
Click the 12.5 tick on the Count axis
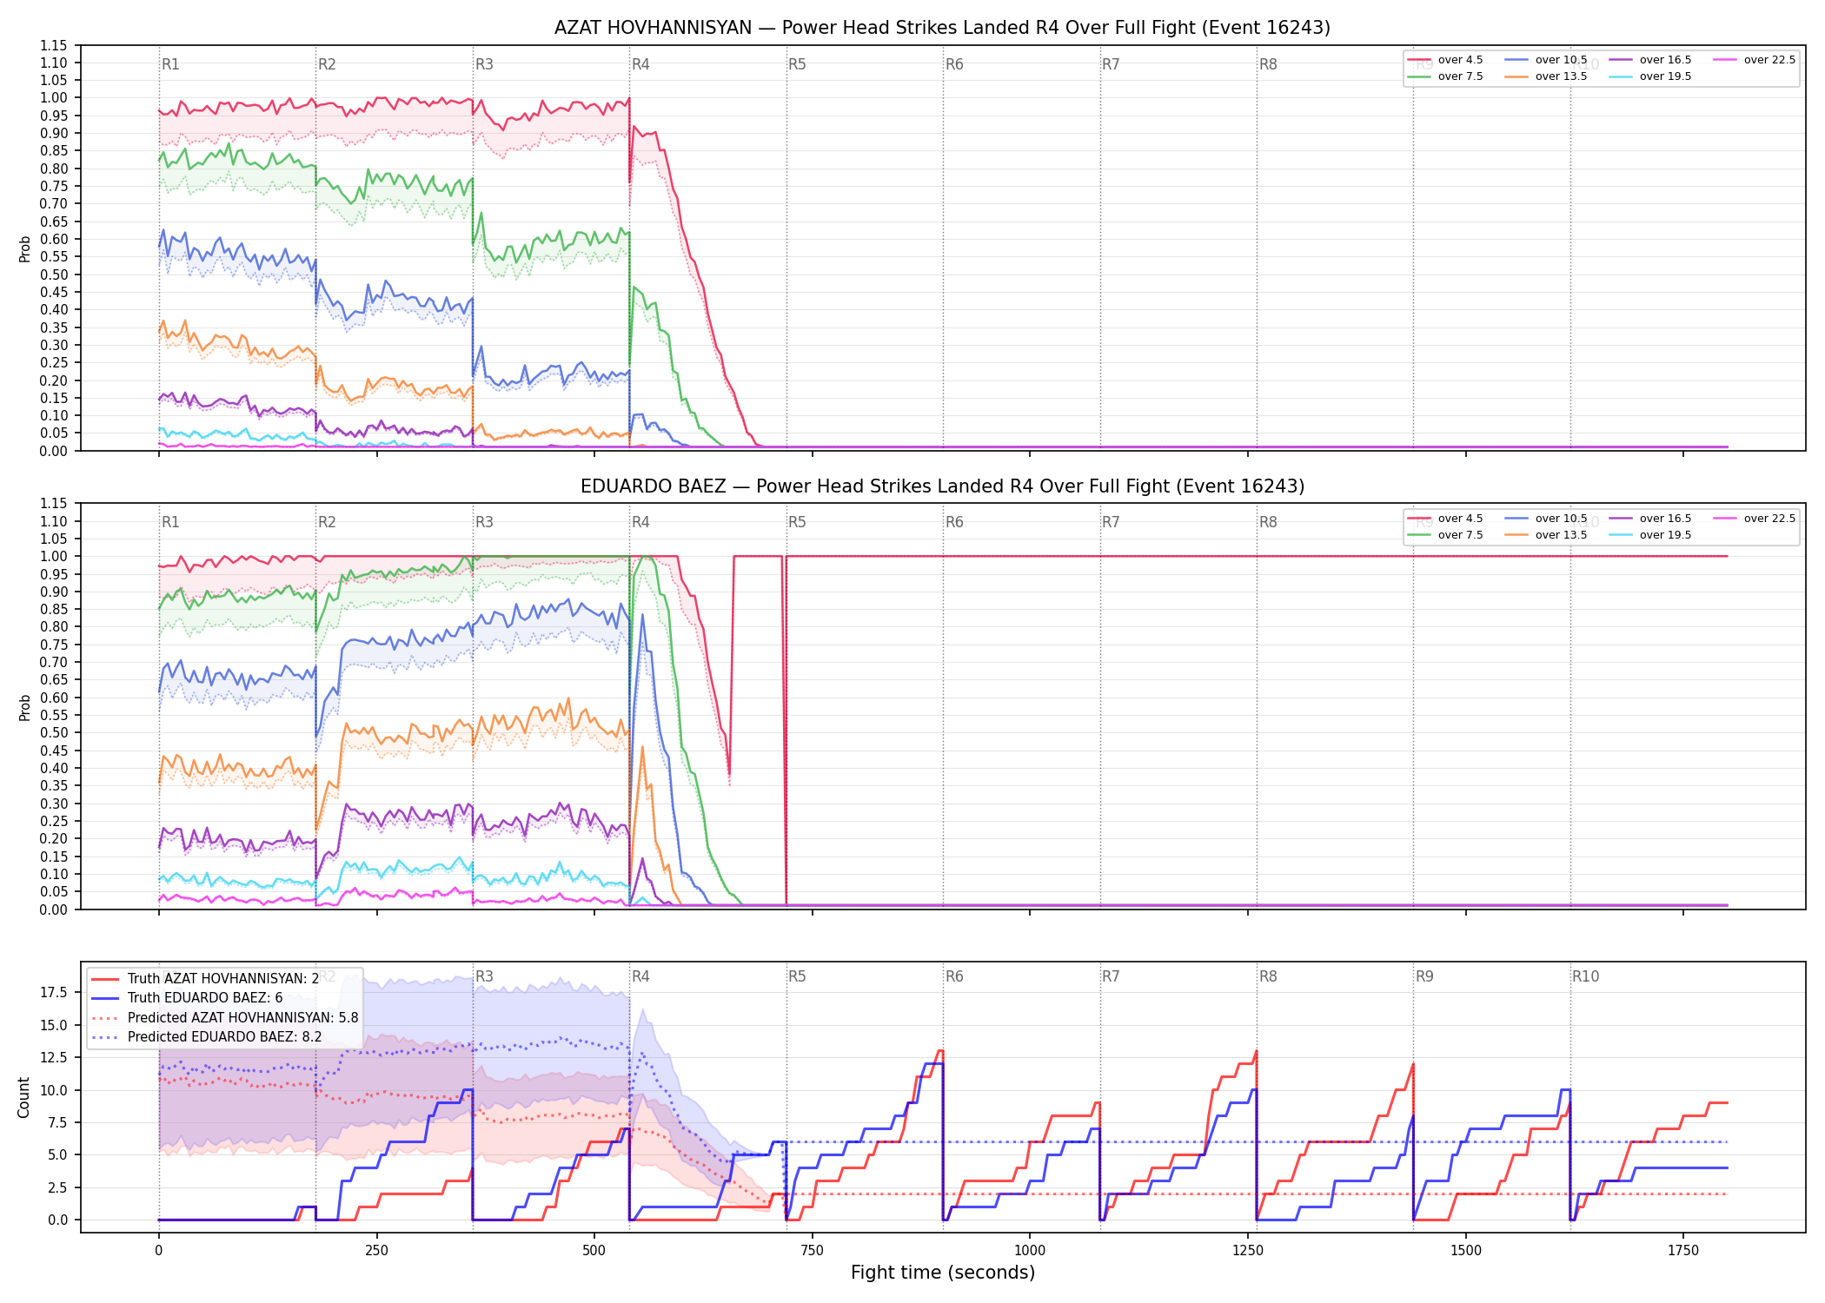(54, 1058)
